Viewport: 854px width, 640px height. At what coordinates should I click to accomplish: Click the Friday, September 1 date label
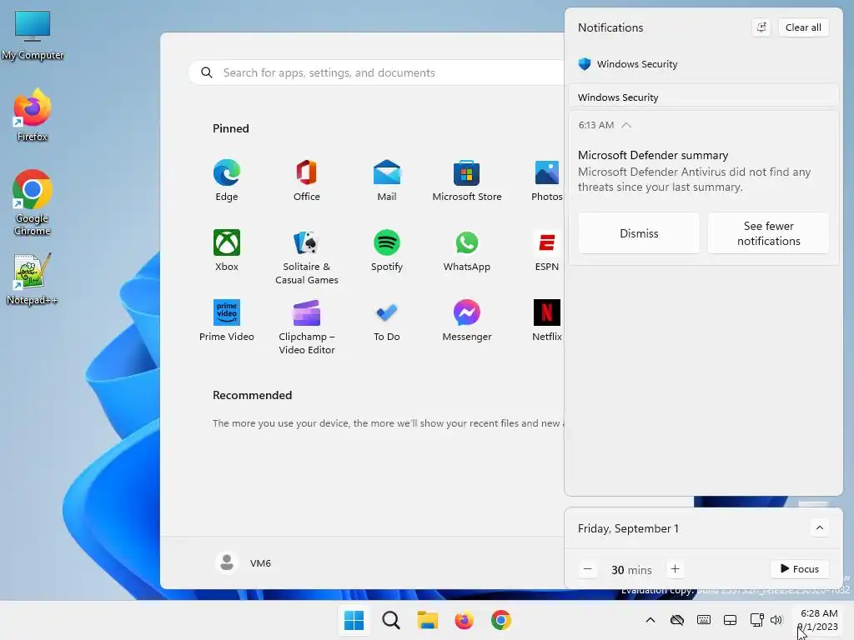[628, 528]
